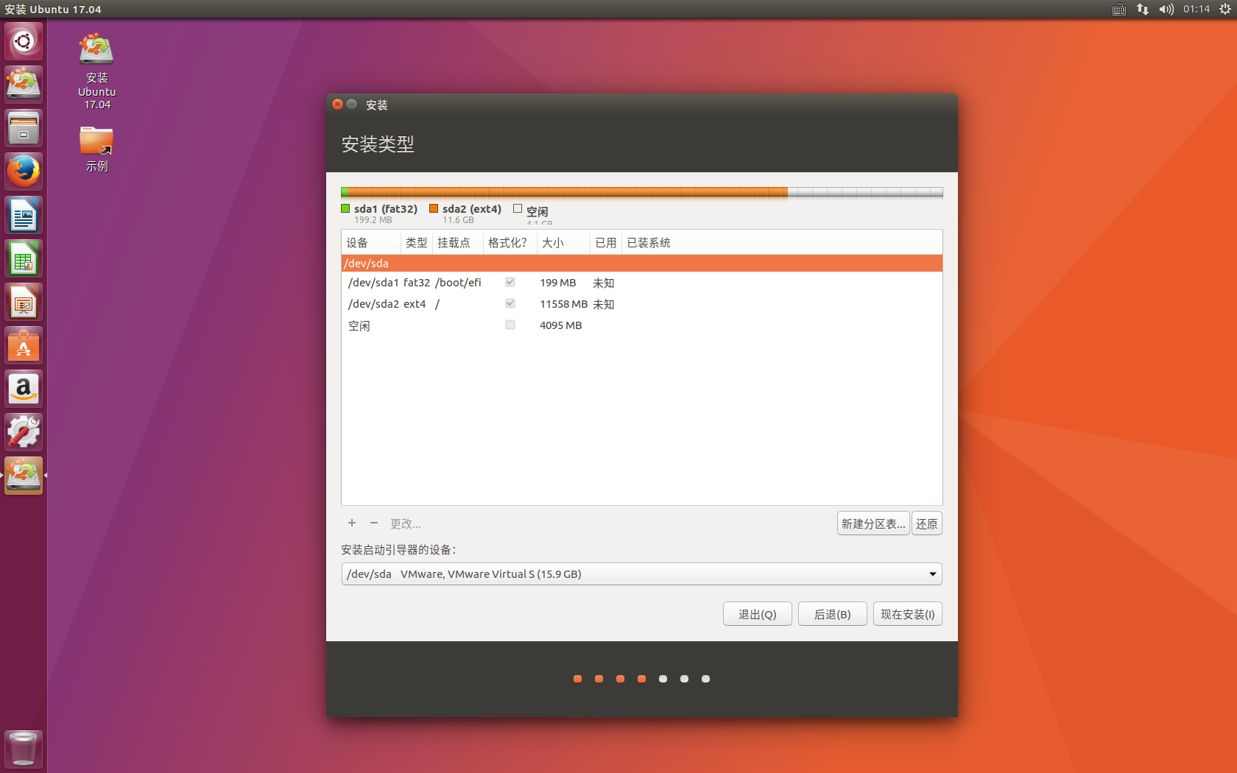Click the 设备 column header
1237x773 pixels.
click(x=371, y=243)
